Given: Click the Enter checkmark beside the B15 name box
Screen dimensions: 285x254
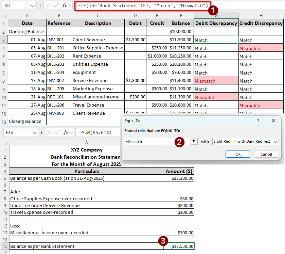Looking at the screenshot, I should coord(57,132).
